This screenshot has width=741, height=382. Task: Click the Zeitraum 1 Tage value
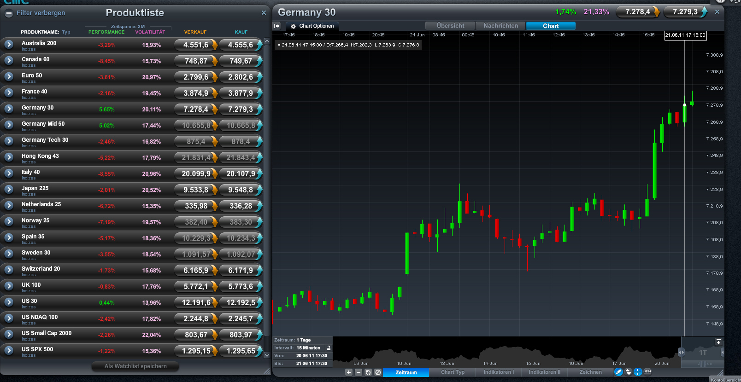point(304,340)
